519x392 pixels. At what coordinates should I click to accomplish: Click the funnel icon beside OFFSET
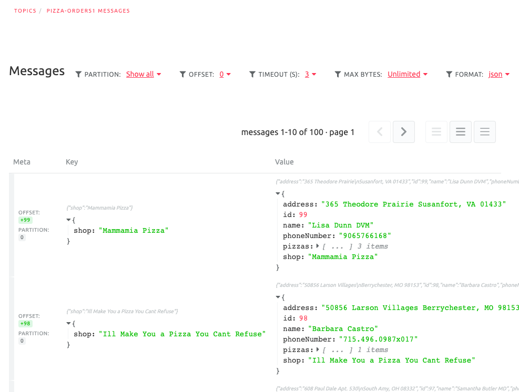click(182, 74)
